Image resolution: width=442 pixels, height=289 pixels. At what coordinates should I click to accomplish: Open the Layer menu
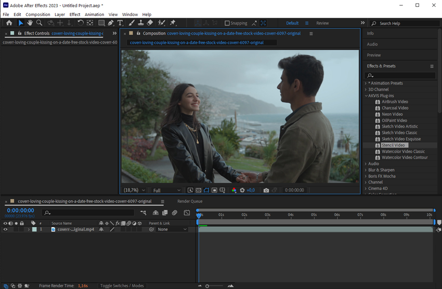coord(59,15)
